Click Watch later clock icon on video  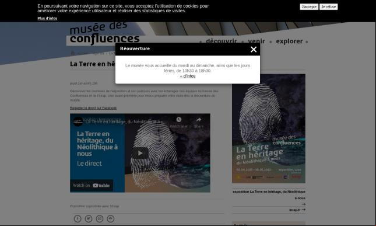(x=179, y=120)
